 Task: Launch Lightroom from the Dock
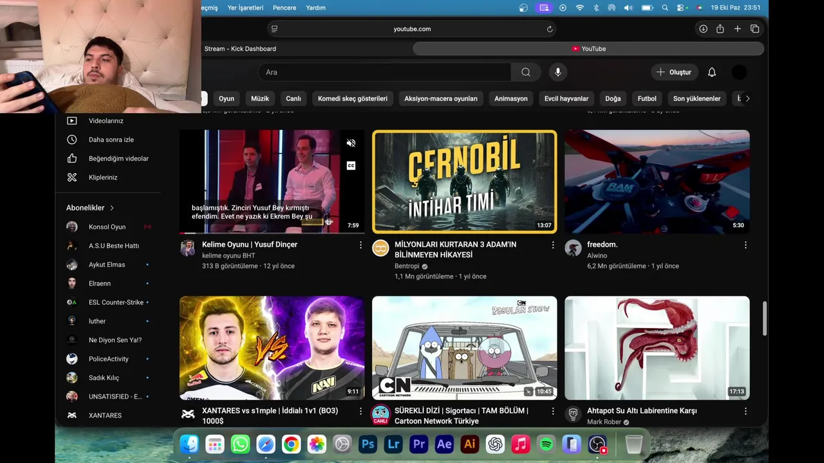[x=393, y=444]
